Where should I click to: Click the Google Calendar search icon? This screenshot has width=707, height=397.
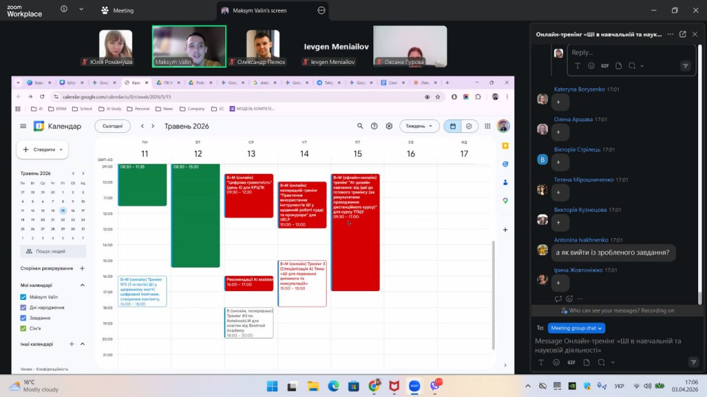click(360, 126)
